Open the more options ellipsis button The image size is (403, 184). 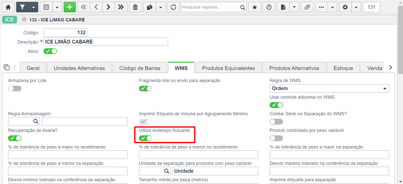(x=321, y=7)
